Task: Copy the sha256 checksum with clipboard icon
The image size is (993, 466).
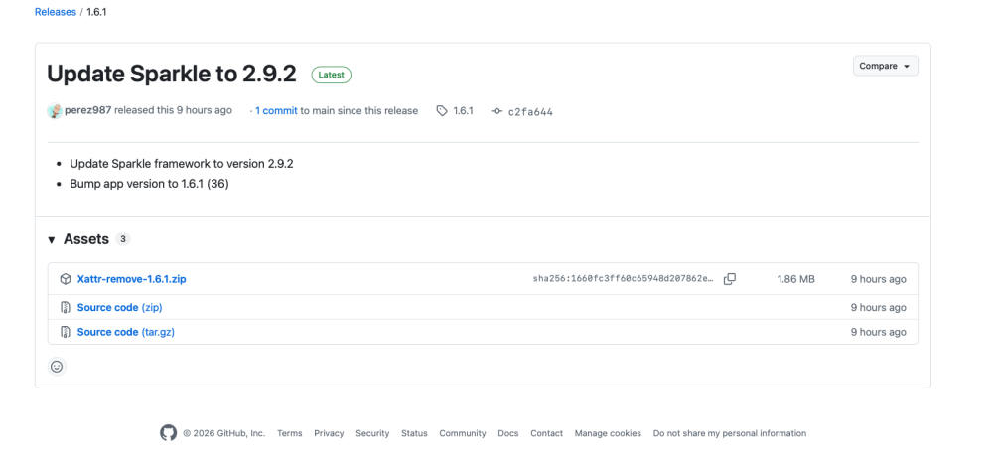Action: tap(730, 279)
